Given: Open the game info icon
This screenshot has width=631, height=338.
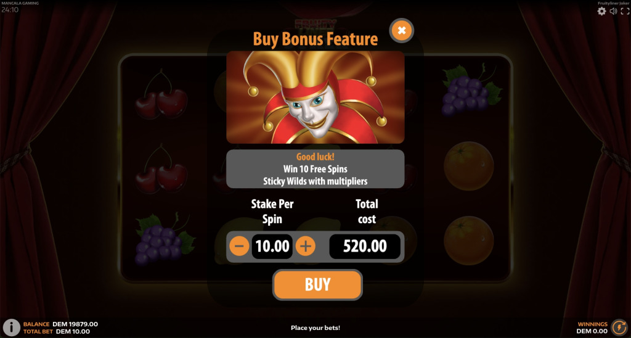Looking at the screenshot, I should 11,328.
